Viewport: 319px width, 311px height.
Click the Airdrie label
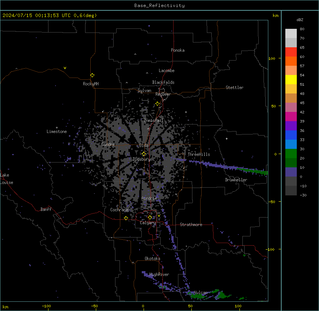(x=150, y=198)
